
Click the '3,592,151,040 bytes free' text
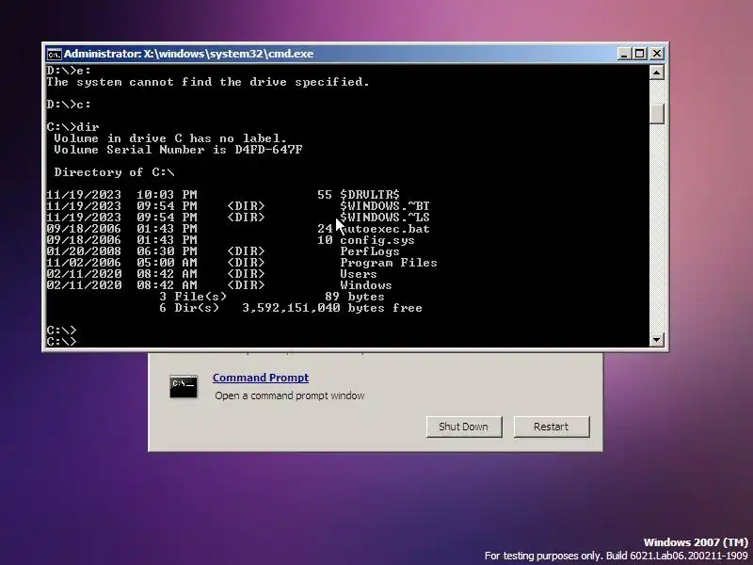tap(332, 308)
